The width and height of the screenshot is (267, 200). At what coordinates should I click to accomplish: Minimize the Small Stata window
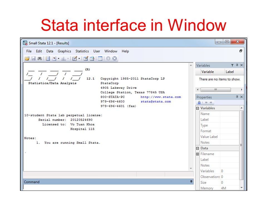pos(219,42)
